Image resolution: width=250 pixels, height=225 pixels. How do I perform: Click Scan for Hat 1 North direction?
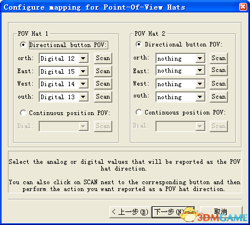coord(103,58)
